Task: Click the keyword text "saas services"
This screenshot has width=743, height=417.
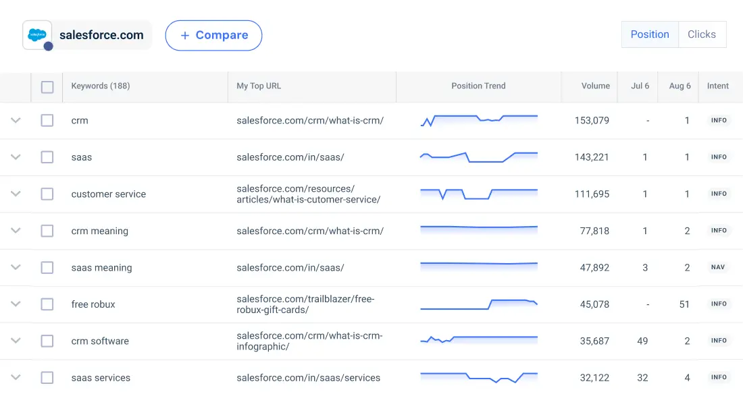Action: 101,378
